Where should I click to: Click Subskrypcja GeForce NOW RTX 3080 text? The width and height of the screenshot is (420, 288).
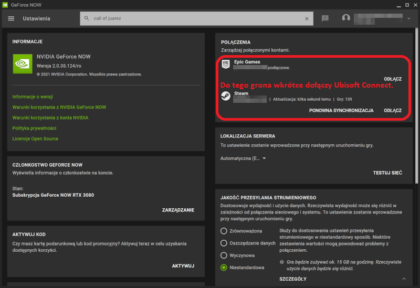tap(53, 195)
